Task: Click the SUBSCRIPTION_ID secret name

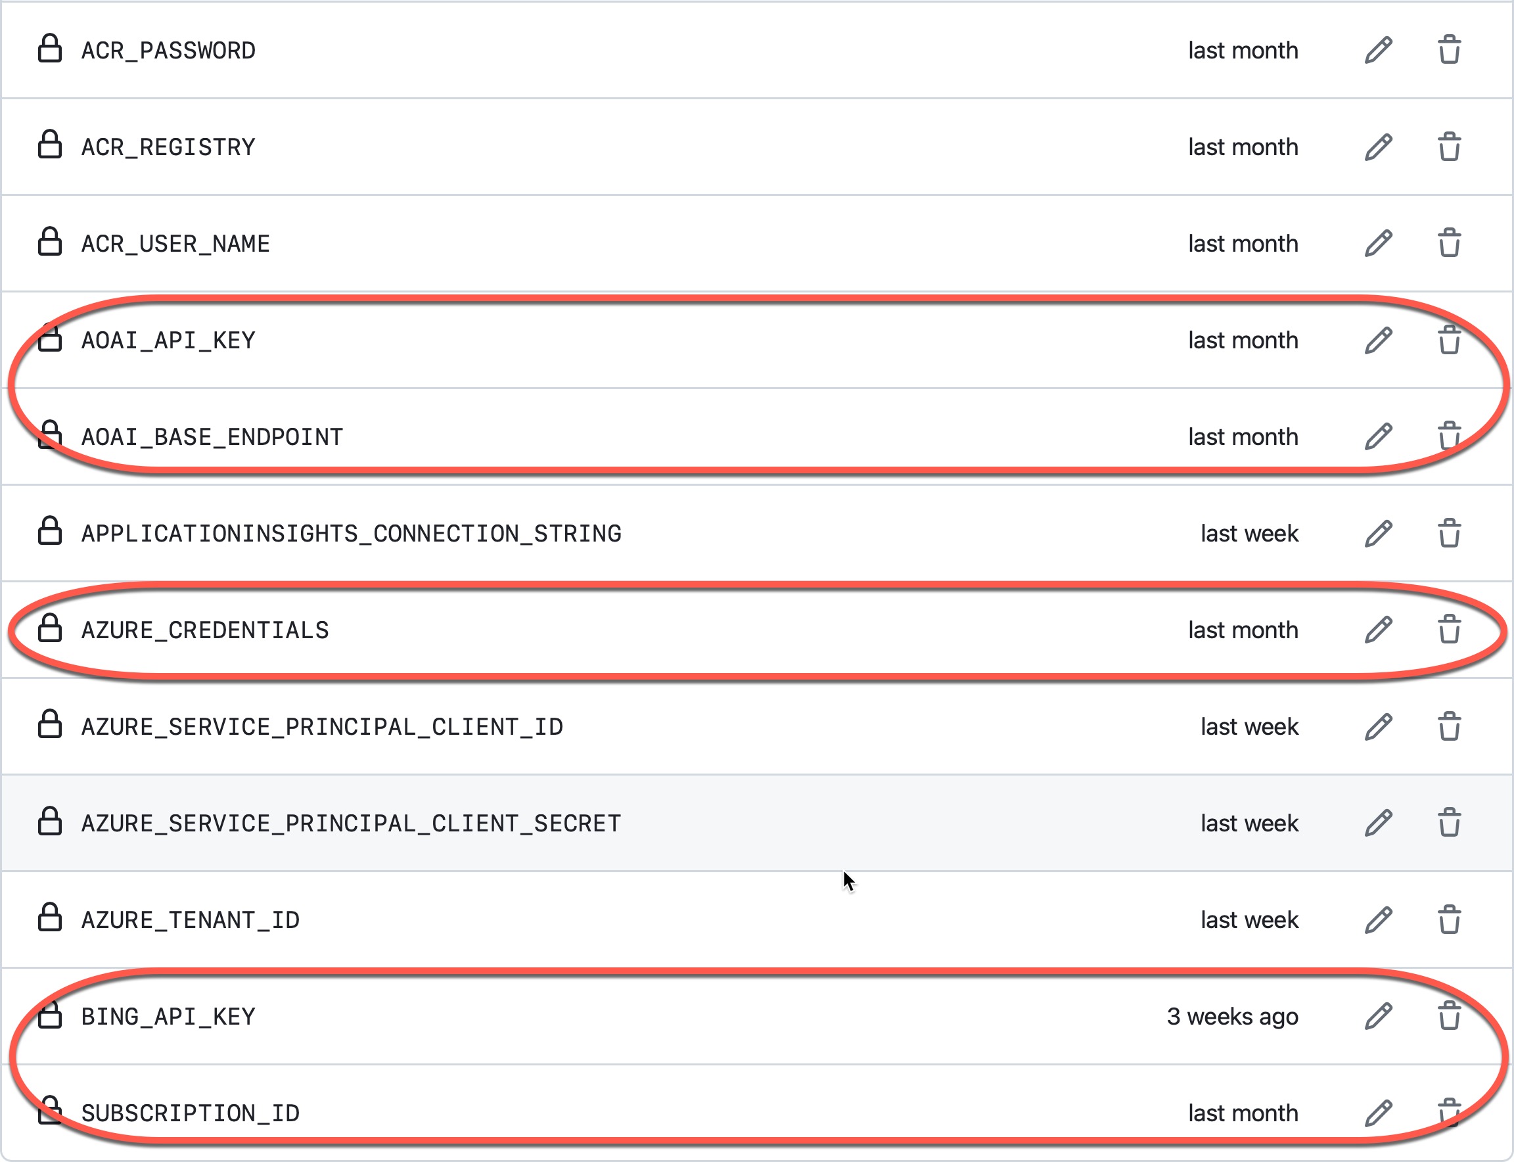Action: tap(190, 1113)
